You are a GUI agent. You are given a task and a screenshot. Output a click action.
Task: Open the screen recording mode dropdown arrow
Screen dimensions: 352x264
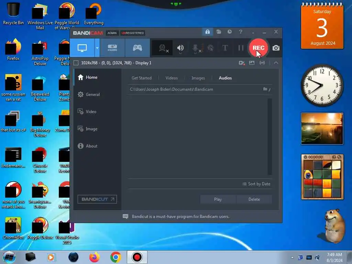(97, 48)
